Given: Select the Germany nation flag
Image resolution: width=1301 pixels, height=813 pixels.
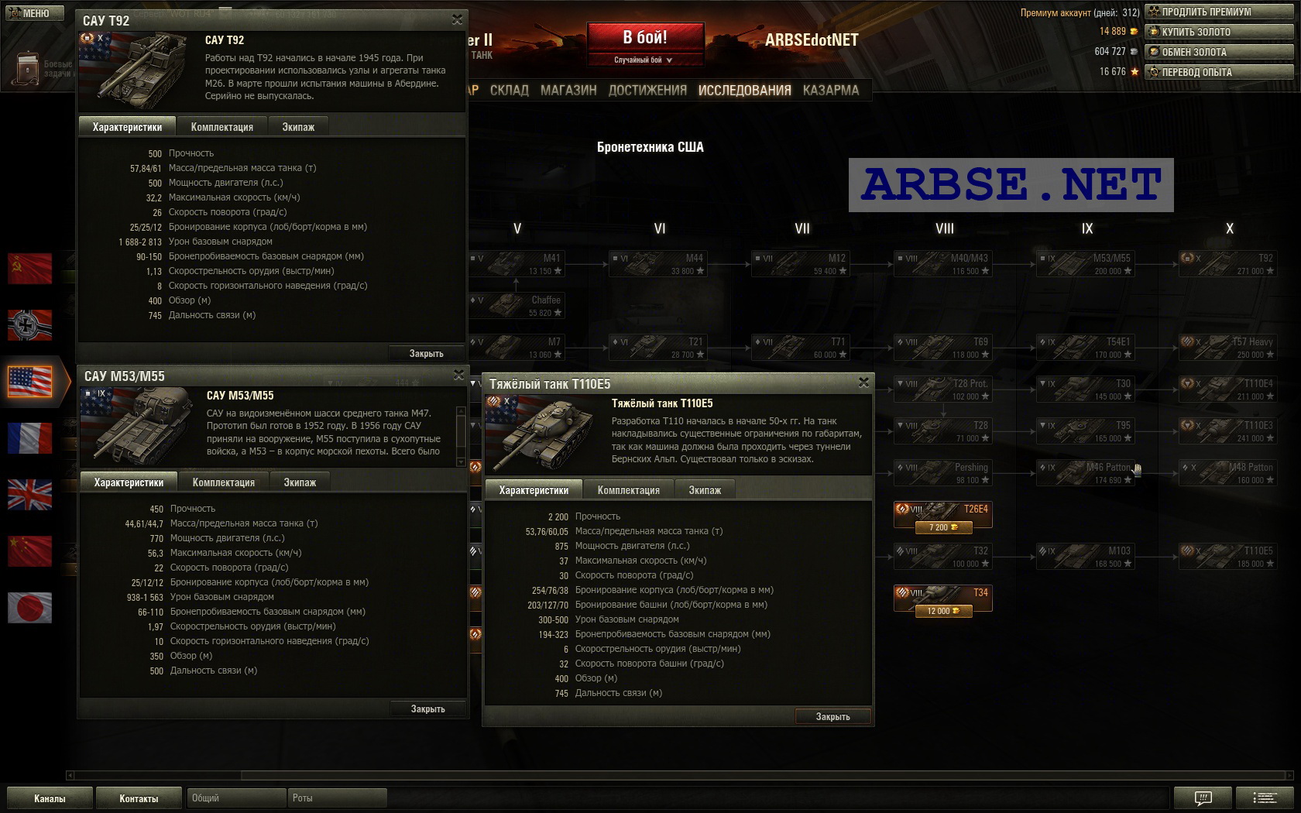Looking at the screenshot, I should point(29,324).
